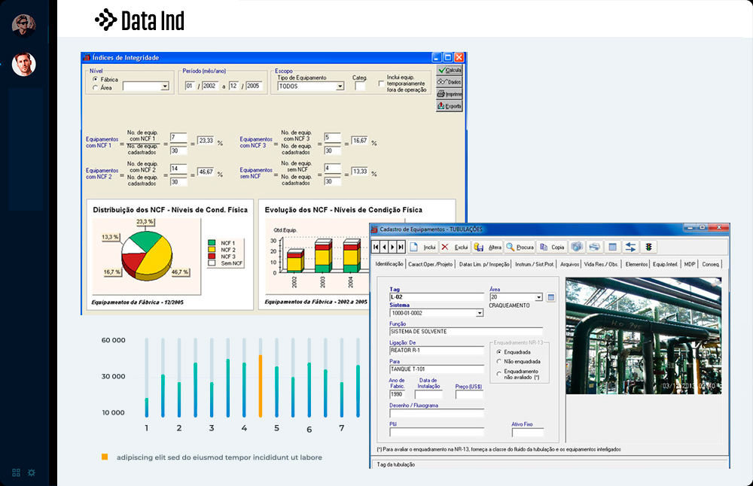The width and height of the screenshot is (753, 486).
Task: Open the Nível area dropdown
Action: click(165, 87)
